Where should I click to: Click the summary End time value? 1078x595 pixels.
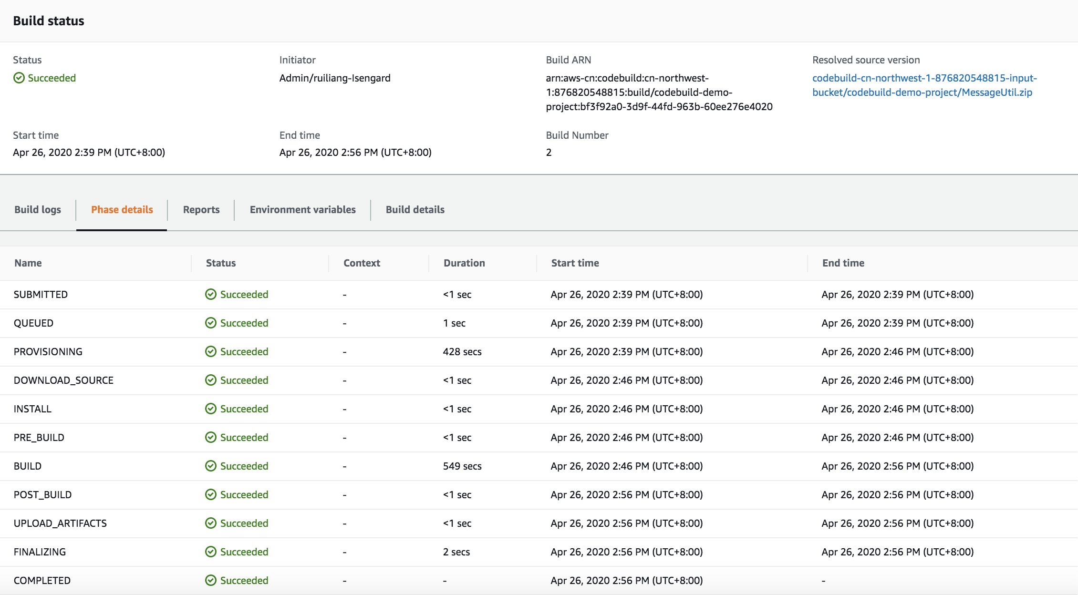tap(355, 153)
